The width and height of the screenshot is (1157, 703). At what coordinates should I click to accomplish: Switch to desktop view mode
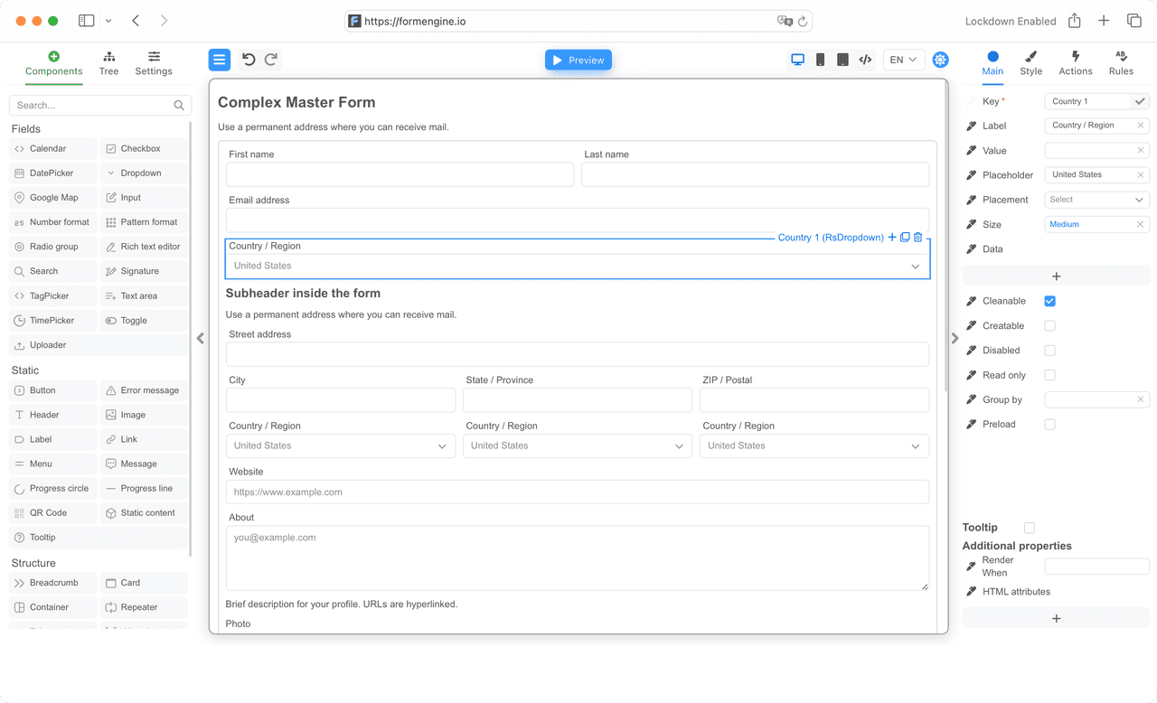pos(797,60)
